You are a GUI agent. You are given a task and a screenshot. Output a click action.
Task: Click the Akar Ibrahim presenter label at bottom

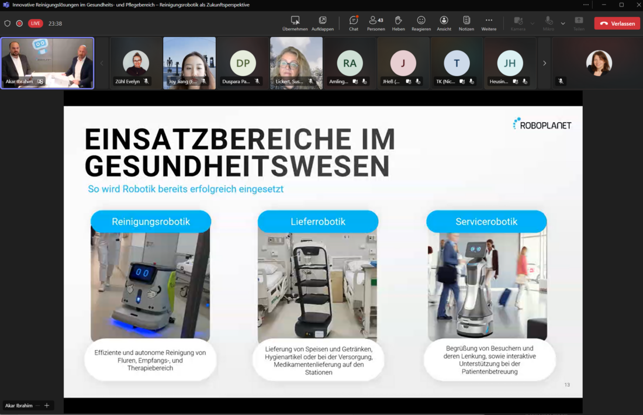pyautogui.click(x=19, y=406)
